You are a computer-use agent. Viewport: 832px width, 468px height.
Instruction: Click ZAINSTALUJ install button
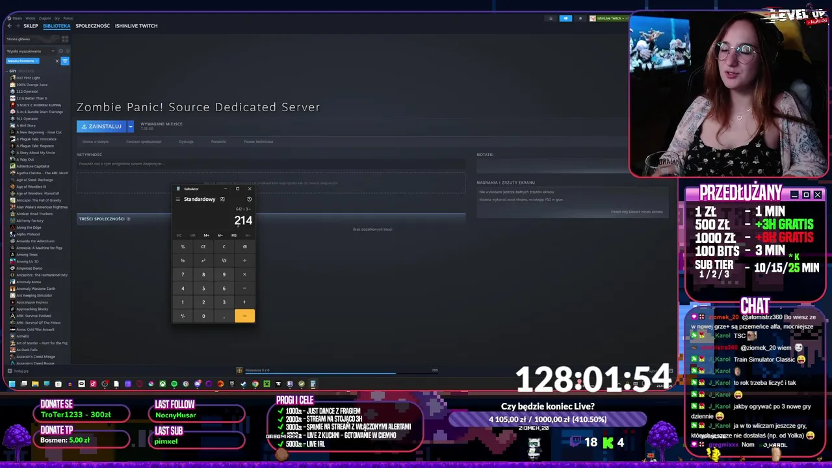(x=101, y=126)
